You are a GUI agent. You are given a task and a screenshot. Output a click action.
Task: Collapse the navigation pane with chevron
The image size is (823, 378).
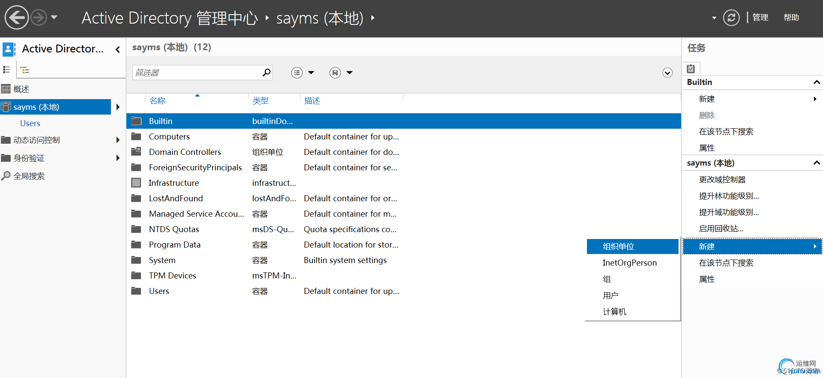tap(118, 49)
